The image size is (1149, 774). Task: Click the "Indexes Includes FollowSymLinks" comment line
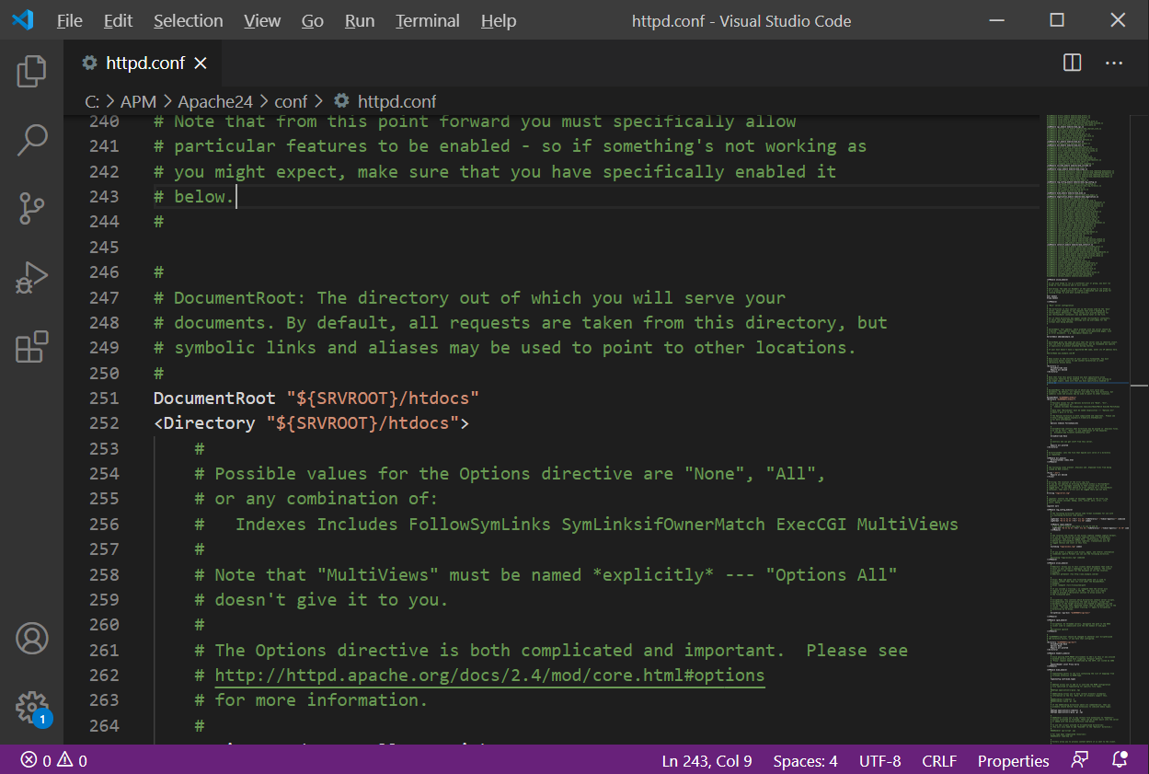click(576, 524)
